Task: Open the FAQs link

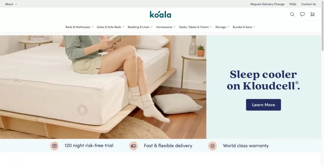Action: point(293,4)
